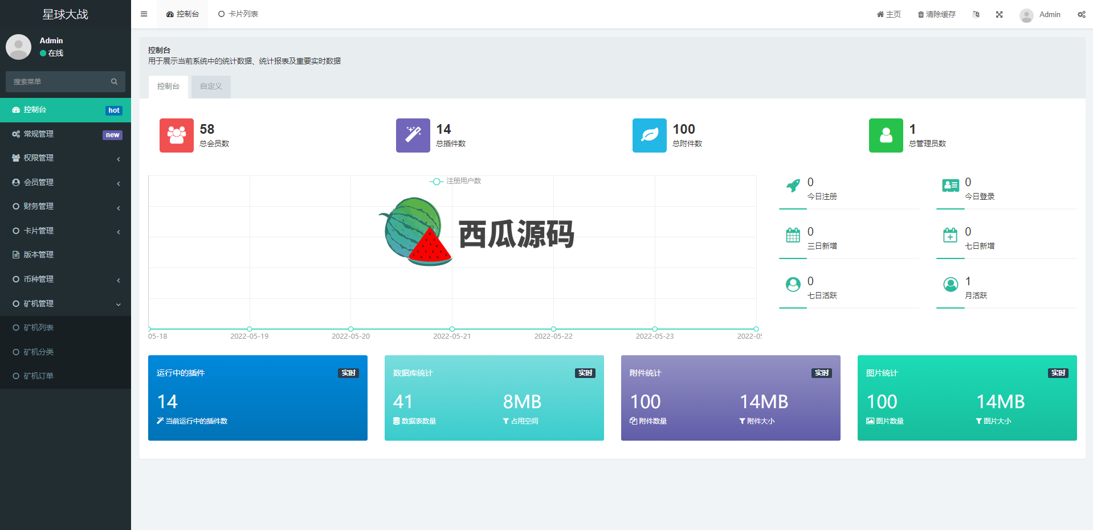Click the hot badge on 控制台
Screen dimensions: 1093x530
point(114,110)
